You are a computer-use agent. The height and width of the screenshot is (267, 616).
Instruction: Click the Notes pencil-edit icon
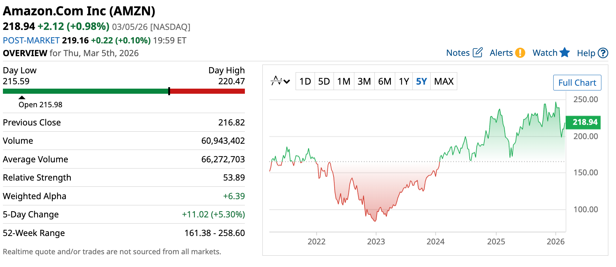(x=478, y=53)
